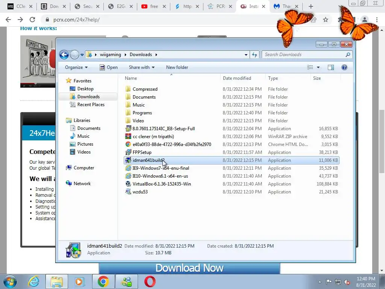385x289 pixels.
Task: Select the e40a0f33 Chrome HTML file icon
Action: click(128, 144)
